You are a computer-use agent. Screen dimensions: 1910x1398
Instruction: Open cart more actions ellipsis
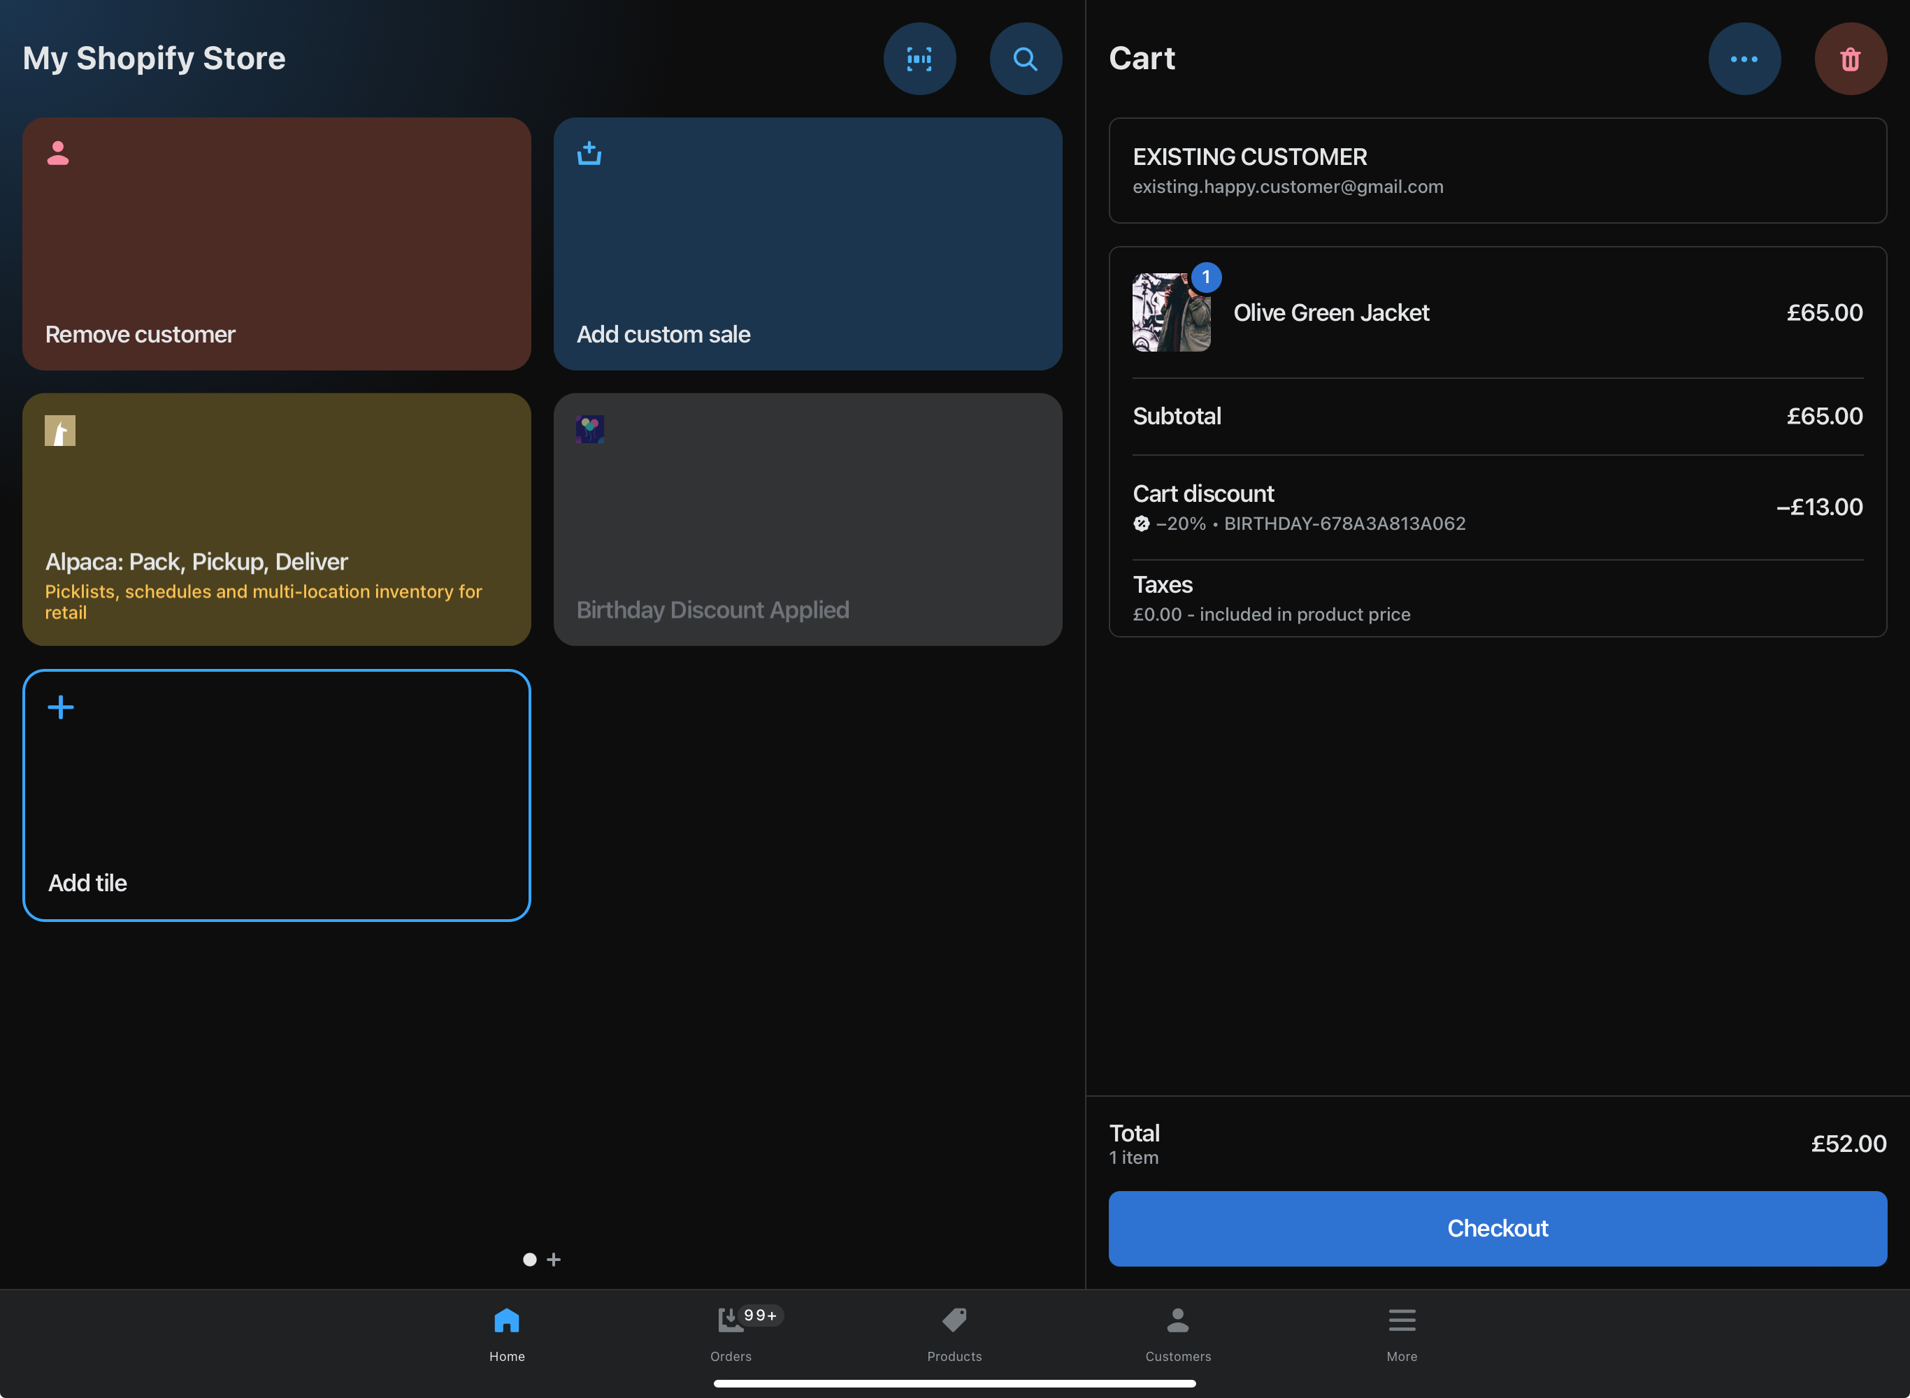click(x=1744, y=59)
